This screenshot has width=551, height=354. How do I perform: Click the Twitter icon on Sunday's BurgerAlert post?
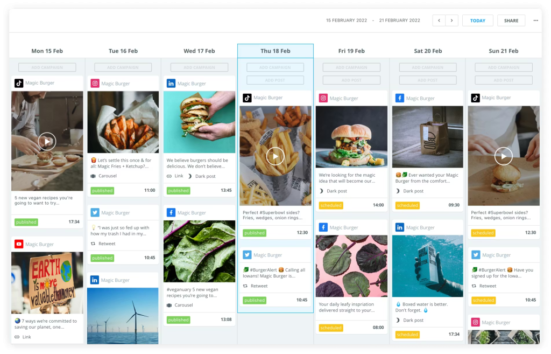pyautogui.click(x=476, y=255)
